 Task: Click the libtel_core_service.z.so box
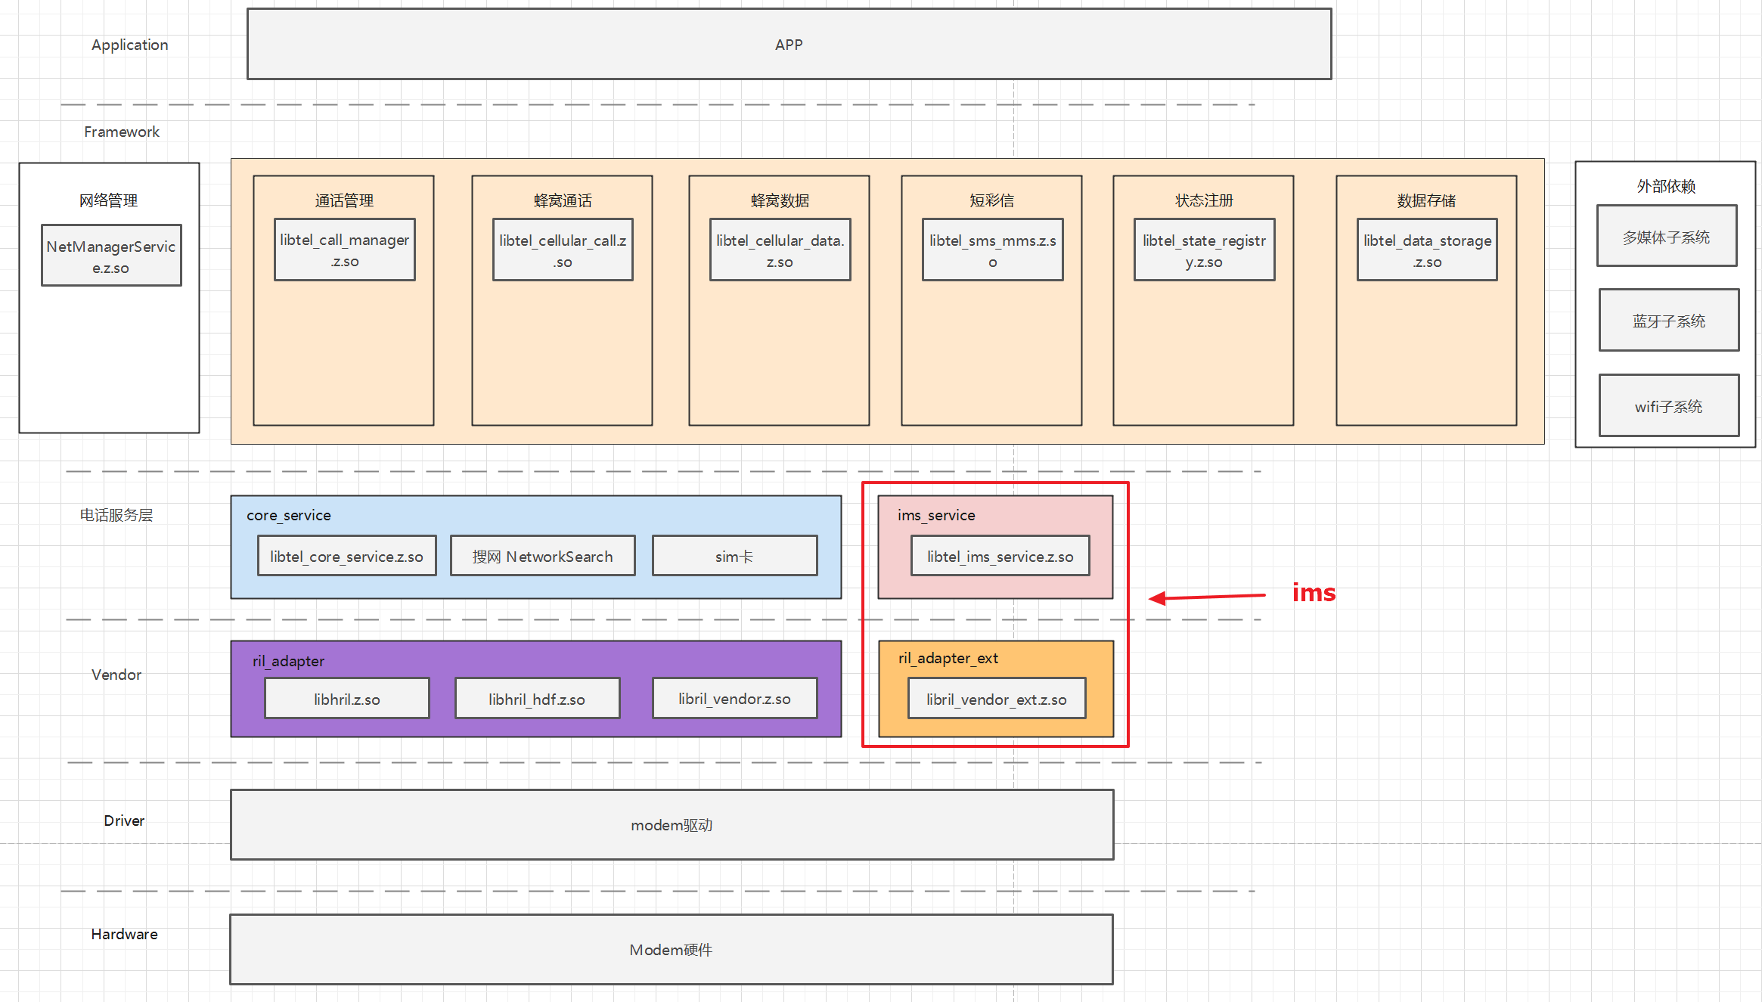346,557
